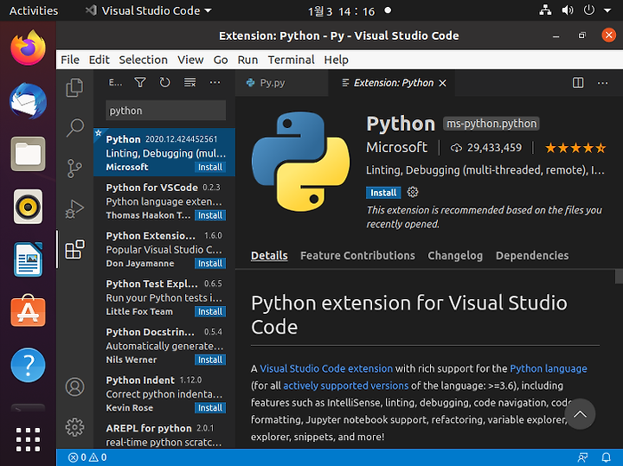Close the Extension: Python tab
Viewport: 623px width, 466px height.
coord(443,83)
